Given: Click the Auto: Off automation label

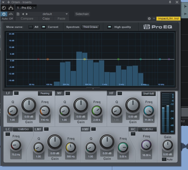Looking at the screenshot, I should click(x=7, y=18).
